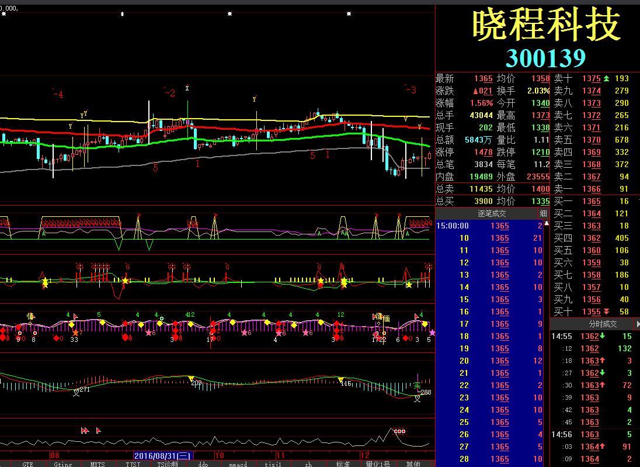Screen dimensions: 640x467
Task: Click the 今开 value 1340
Action: 540,103
